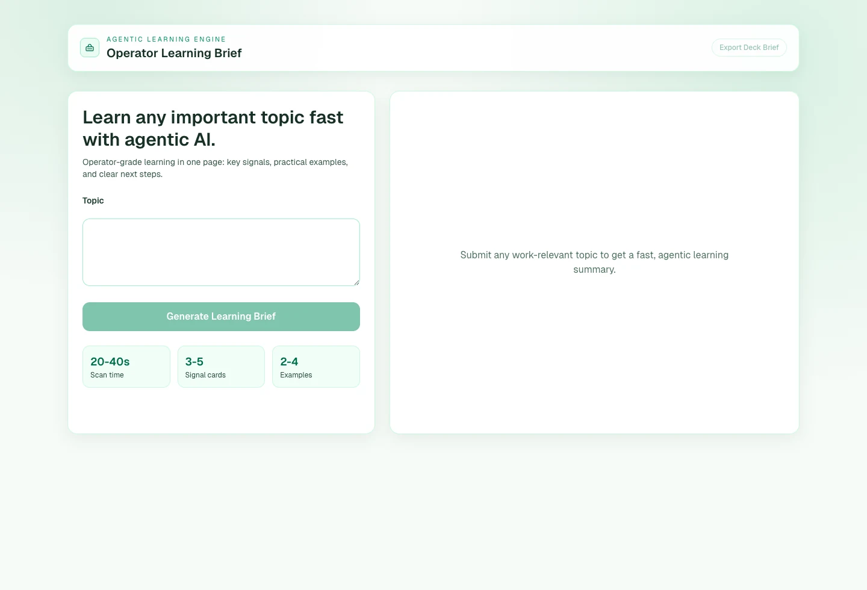Click the AGENTIC LEARNING ENGINE label
The width and height of the screenshot is (867, 590).
[166, 39]
